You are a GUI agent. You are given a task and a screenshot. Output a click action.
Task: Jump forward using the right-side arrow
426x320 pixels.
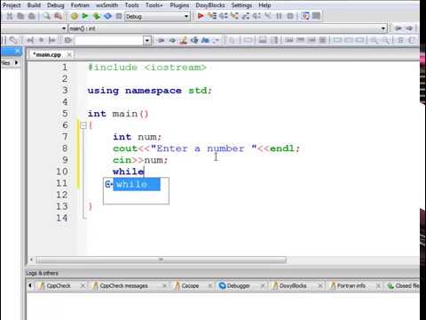pyautogui.click(x=409, y=28)
